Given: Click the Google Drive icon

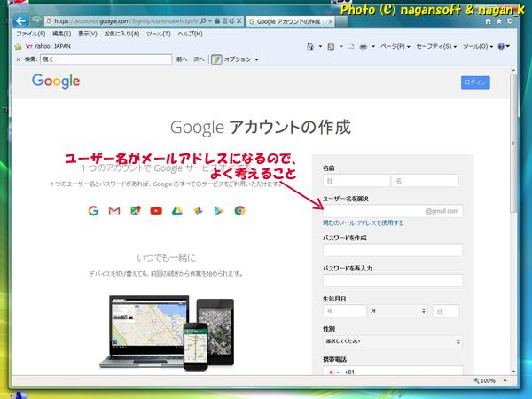Looking at the screenshot, I should [x=176, y=210].
